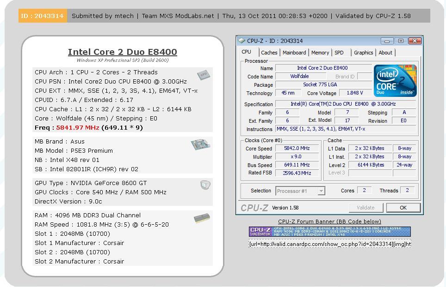The image size is (446, 287).
Task: Click the L1 Inst. 8-way value
Action: 404,156
